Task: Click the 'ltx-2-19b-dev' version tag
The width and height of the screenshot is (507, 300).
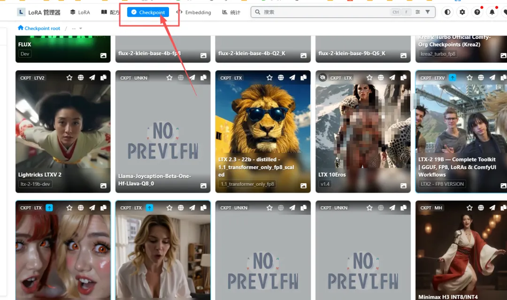Action: [x=35, y=184]
